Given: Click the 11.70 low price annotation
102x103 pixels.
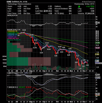Looking at the screenshot, I should [35, 48].
